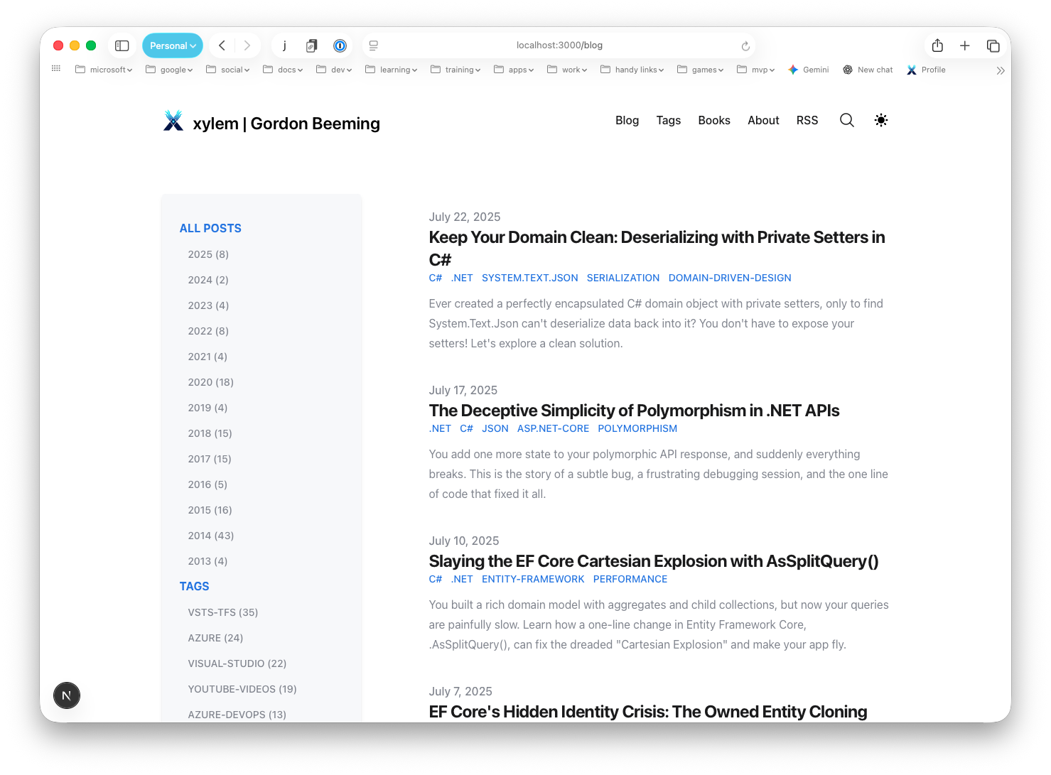Open the VISUAL-STUDIO (22) tag

point(237,663)
